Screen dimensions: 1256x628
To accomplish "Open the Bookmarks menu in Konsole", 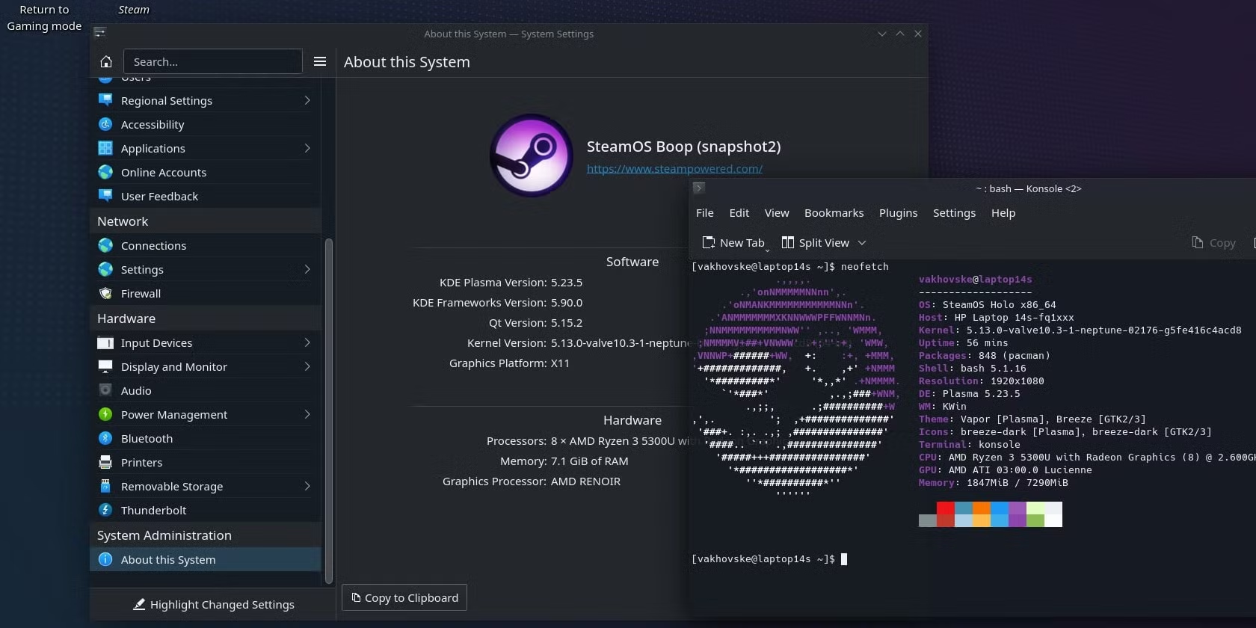I will [834, 213].
